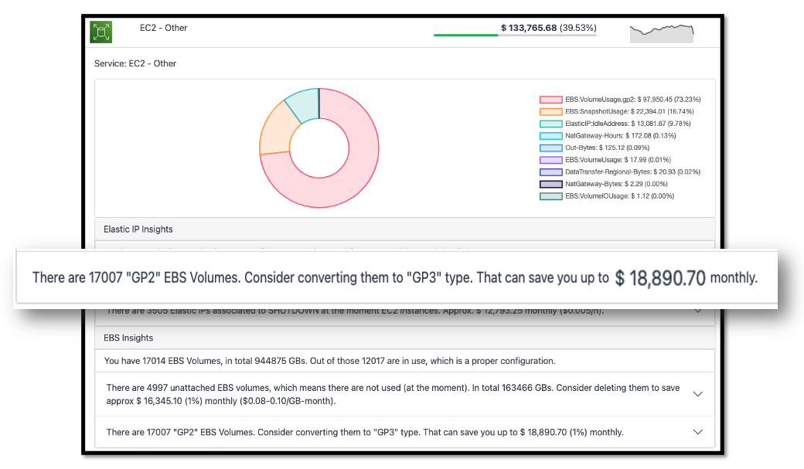Click the Out-Bytes $ 125.12 legend label
804x469 pixels.
click(607, 148)
